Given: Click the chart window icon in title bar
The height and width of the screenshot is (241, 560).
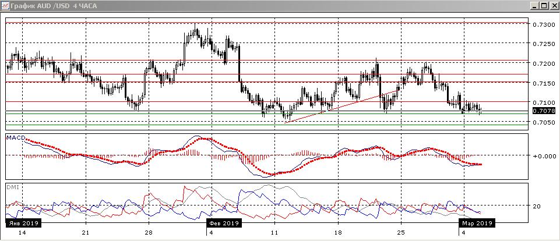Looking at the screenshot, I should [x=6, y=6].
